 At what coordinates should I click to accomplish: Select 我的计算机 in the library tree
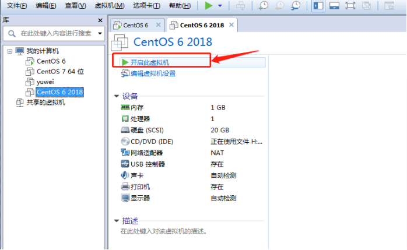pyautogui.click(x=43, y=51)
